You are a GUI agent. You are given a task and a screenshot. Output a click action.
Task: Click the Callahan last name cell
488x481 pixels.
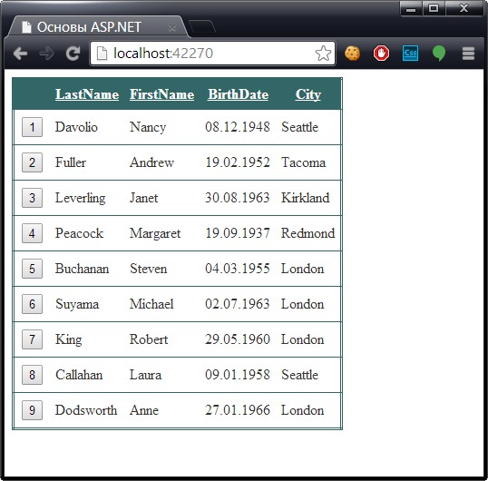(79, 375)
